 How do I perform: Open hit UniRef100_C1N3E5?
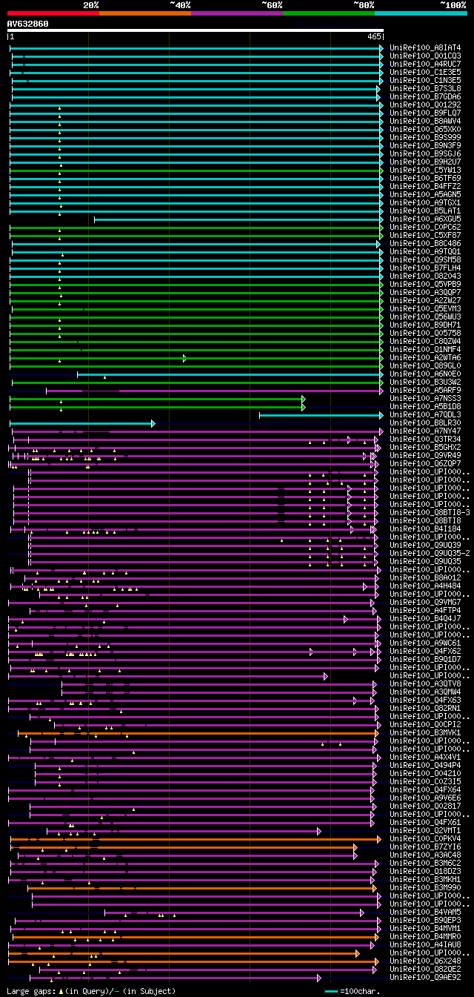(425, 80)
